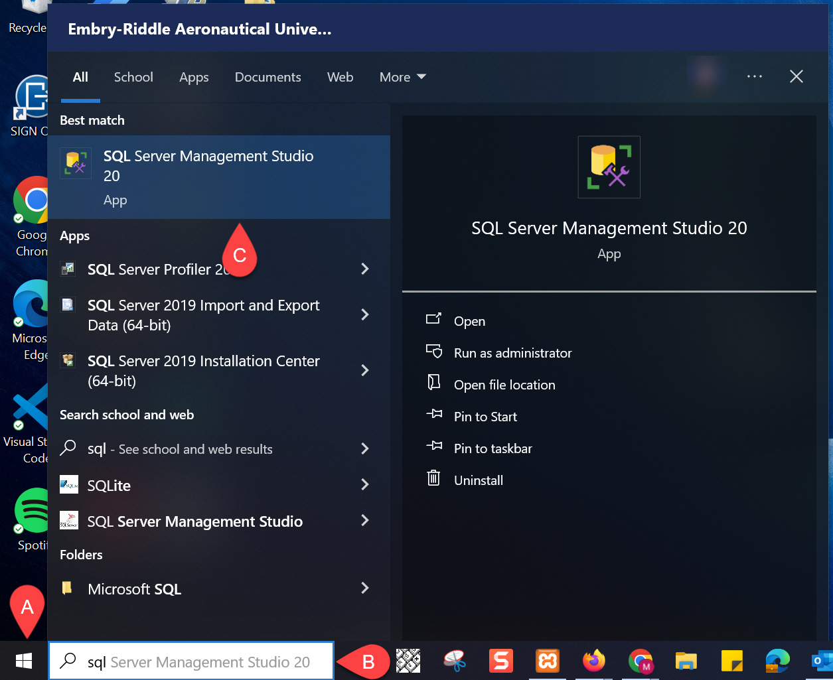Screen dimensions: 833x680
Task: Open Outlook from the taskbar
Action: [822, 661]
